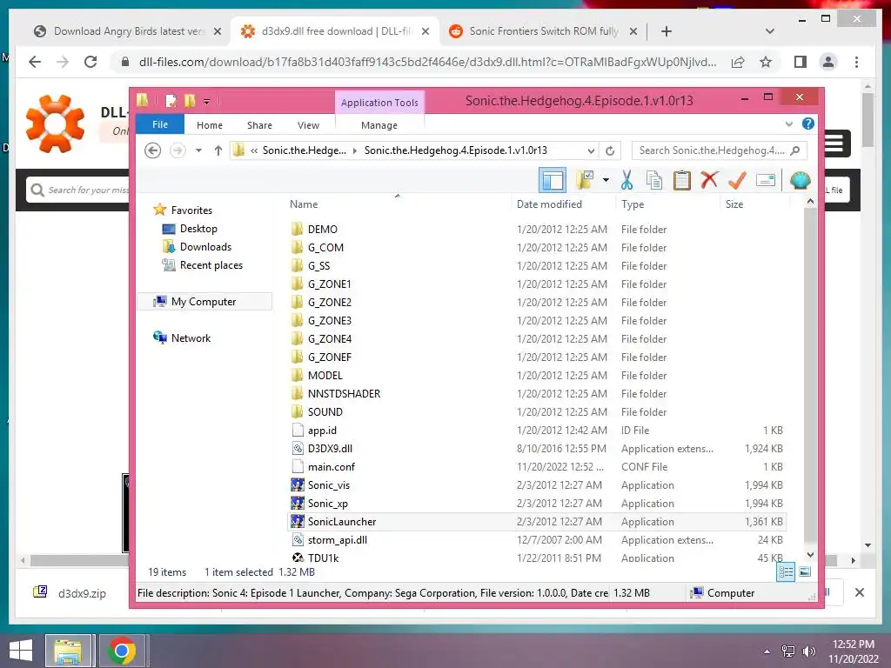This screenshot has height=668, width=891.
Task: Click the Search Sonic.the.Hedgehog.4 search box
Action: pos(719,150)
